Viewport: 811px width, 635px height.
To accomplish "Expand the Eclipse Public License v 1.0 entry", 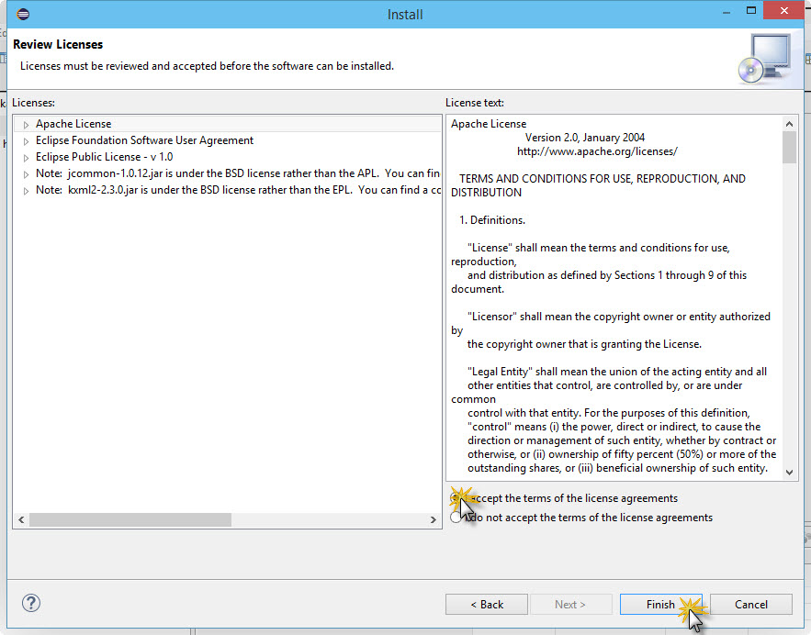I will (26, 158).
